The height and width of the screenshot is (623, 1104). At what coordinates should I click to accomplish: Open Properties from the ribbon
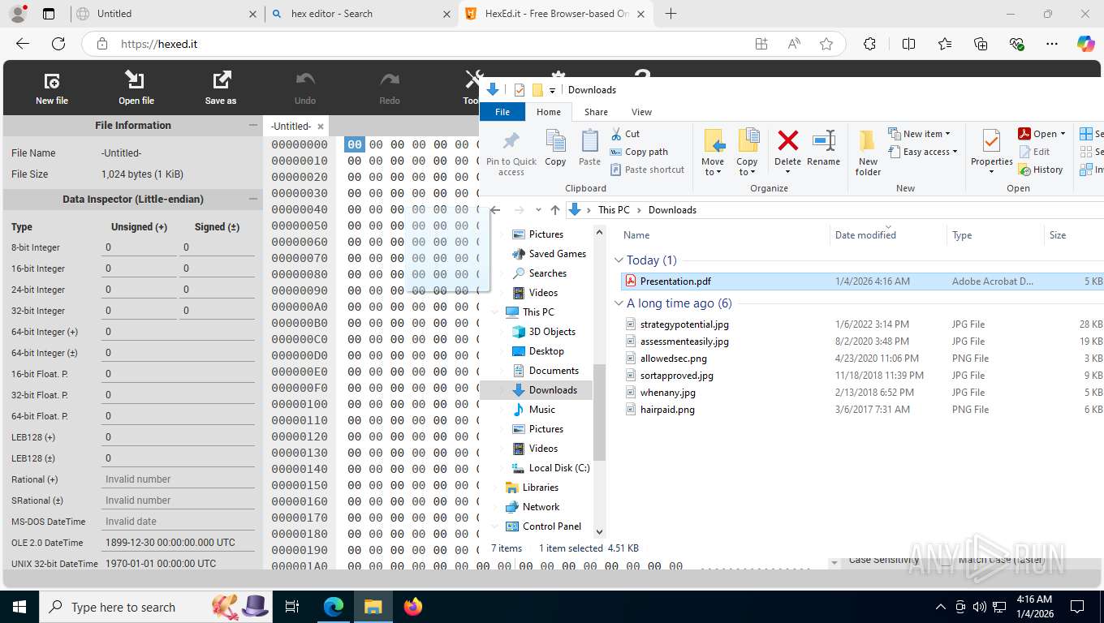[991, 151]
